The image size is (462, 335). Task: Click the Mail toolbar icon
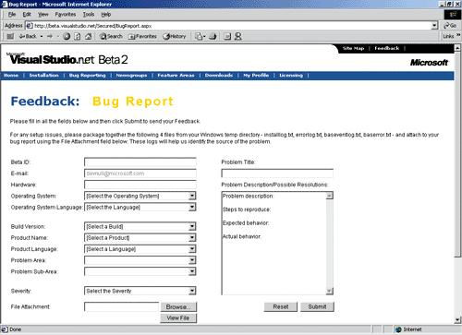[x=201, y=36]
